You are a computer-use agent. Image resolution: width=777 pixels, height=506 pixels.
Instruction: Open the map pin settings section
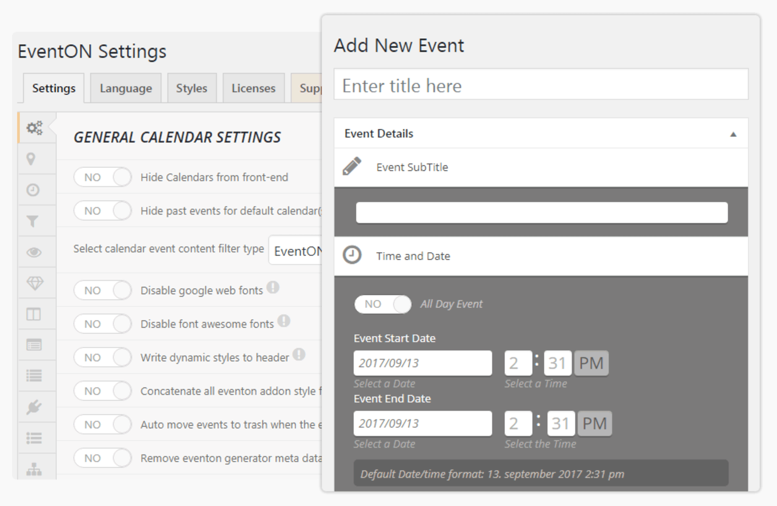(x=31, y=159)
